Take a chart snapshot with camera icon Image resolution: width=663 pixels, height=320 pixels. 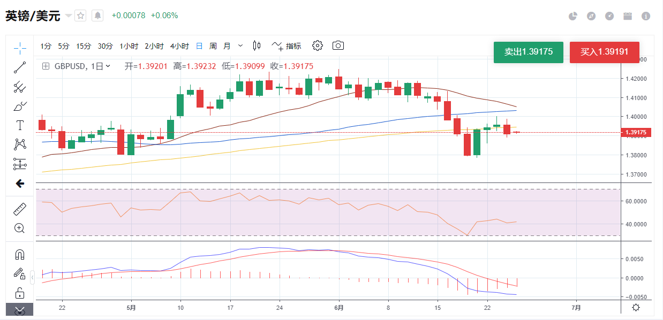[338, 45]
